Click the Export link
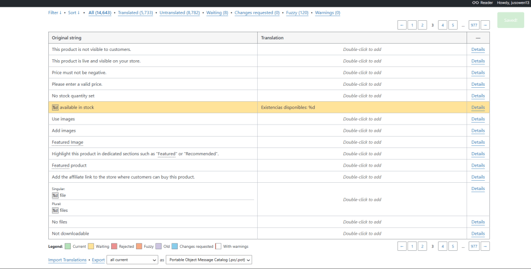Image resolution: width=531 pixels, height=269 pixels. [x=98, y=260]
